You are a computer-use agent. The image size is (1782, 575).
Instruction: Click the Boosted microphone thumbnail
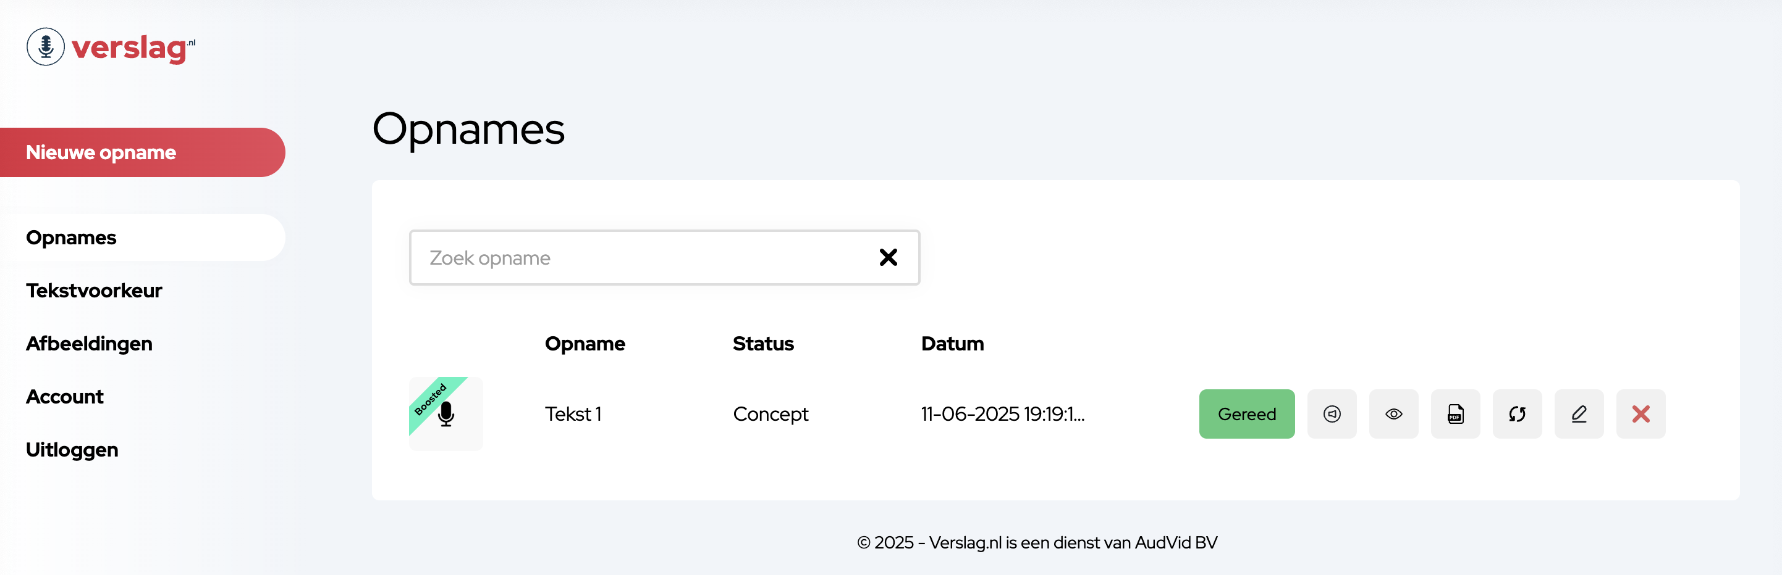pyautogui.click(x=445, y=414)
